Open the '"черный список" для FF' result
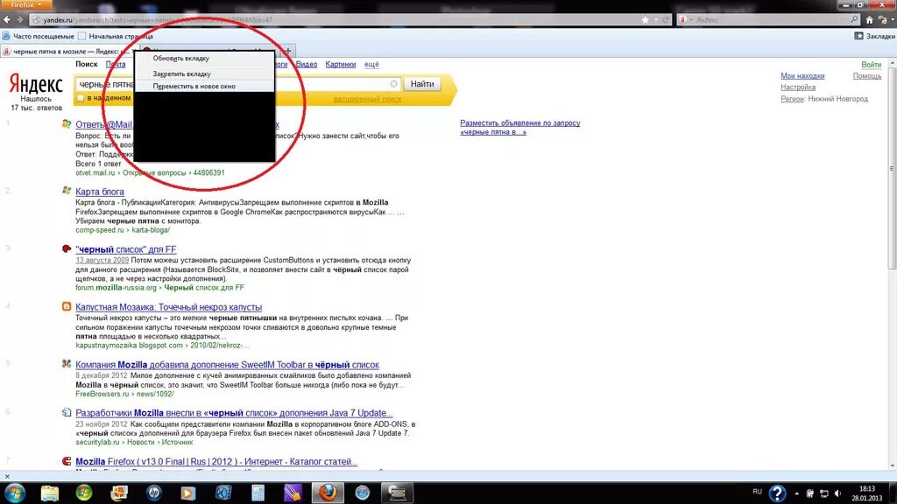This screenshot has width=897, height=504. (126, 249)
